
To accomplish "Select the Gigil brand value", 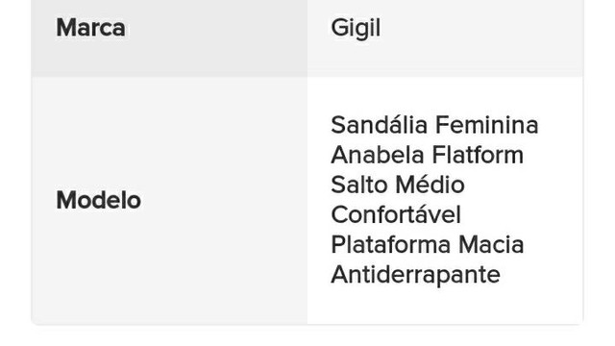I will [356, 29].
